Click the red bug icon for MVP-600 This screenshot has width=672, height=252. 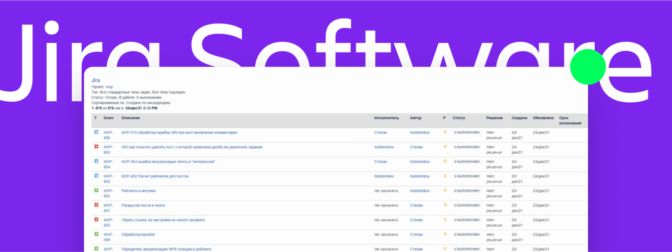pyautogui.click(x=96, y=219)
